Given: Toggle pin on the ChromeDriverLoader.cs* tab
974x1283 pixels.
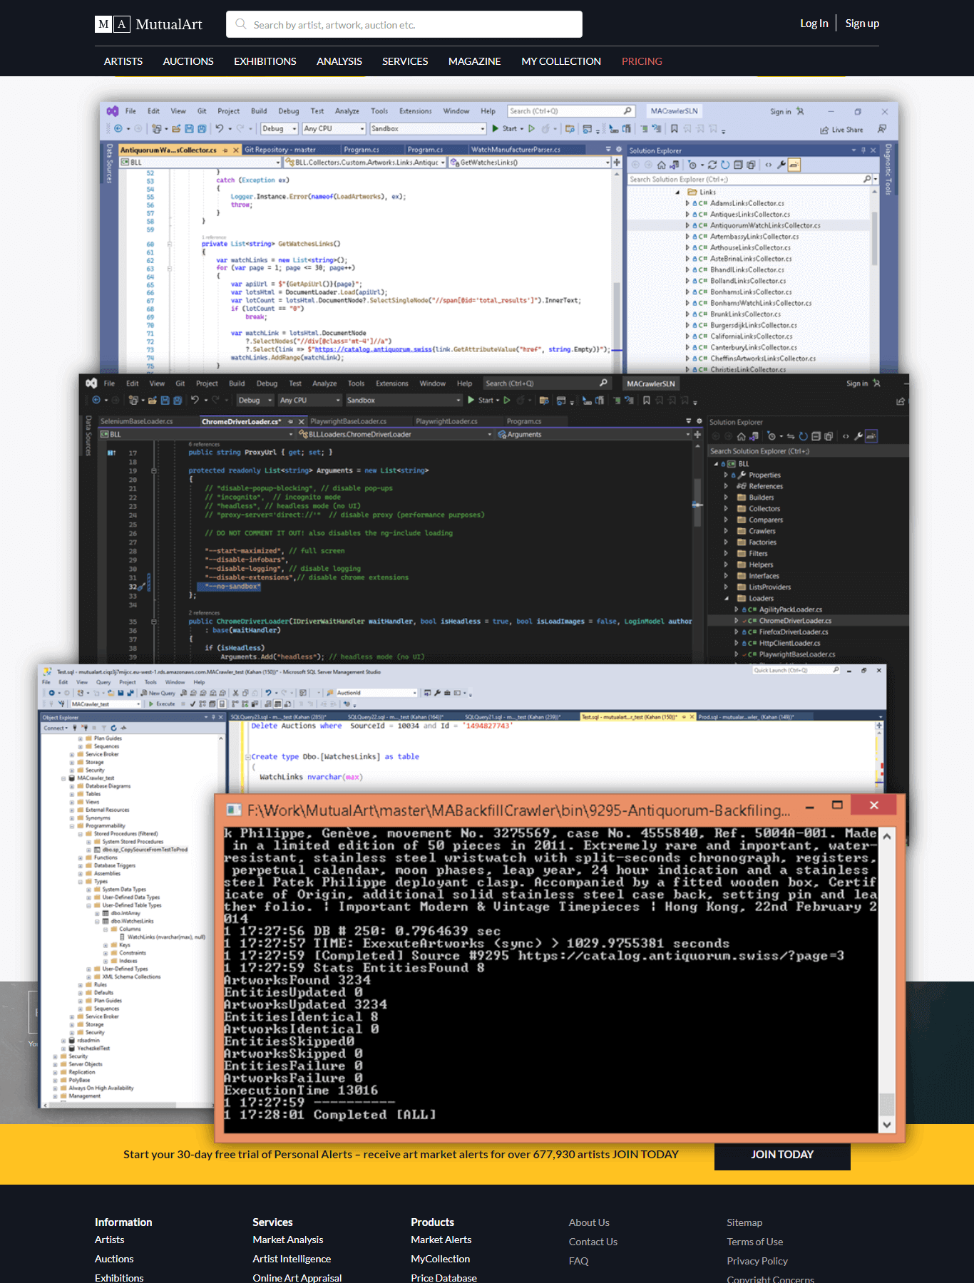Looking at the screenshot, I should 291,422.
